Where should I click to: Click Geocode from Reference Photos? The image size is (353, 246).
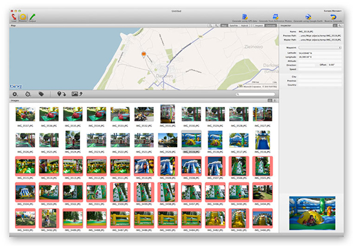click(x=275, y=18)
